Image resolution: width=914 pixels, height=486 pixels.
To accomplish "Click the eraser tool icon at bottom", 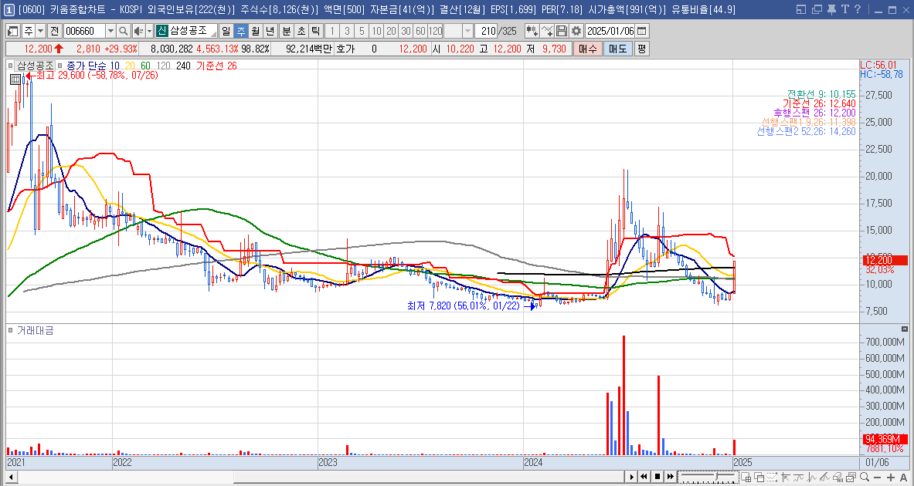I will click(x=837, y=478).
